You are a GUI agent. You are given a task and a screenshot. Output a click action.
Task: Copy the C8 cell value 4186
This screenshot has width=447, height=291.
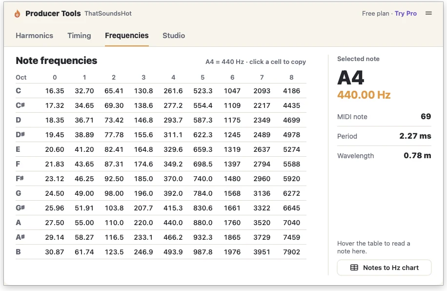(291, 91)
